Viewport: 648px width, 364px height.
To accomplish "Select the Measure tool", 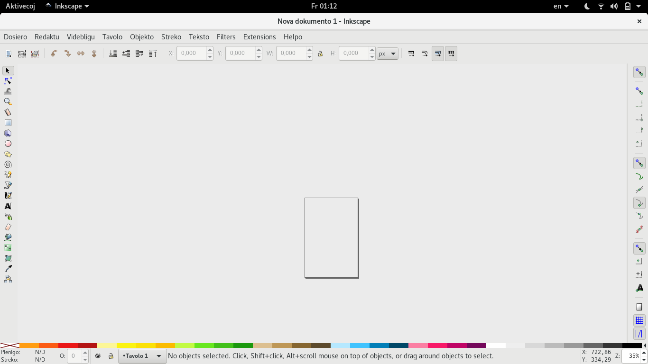I will [8, 112].
